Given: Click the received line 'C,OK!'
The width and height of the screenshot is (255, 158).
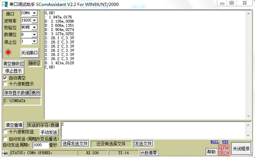Looking at the screenshot, I should (x=50, y=67).
